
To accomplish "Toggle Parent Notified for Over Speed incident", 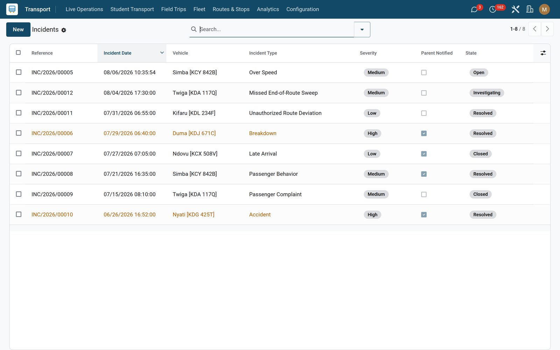I will (x=424, y=72).
